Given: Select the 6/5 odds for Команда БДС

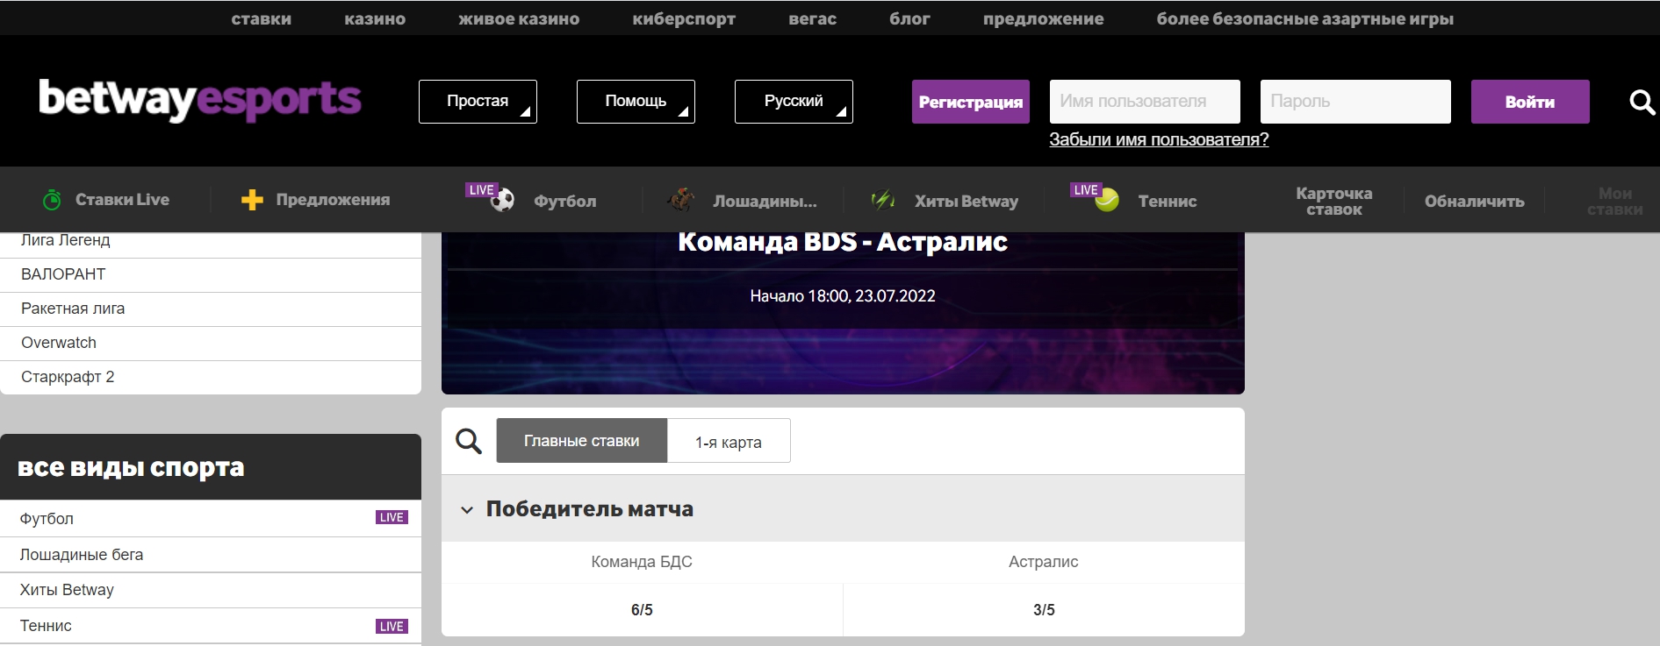Looking at the screenshot, I should 642,610.
